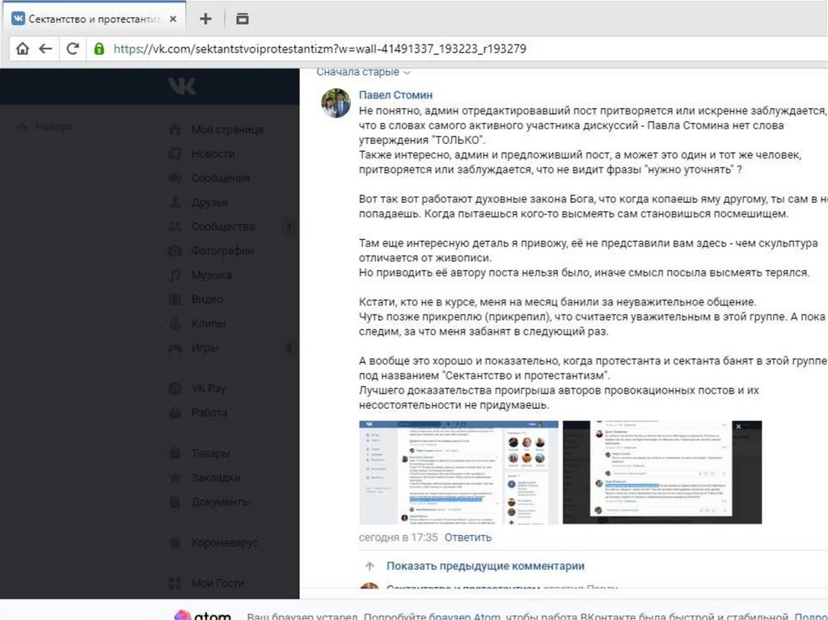828x620 pixels.
Task: Open Мои Гости in the sidebar
Action: [218, 583]
